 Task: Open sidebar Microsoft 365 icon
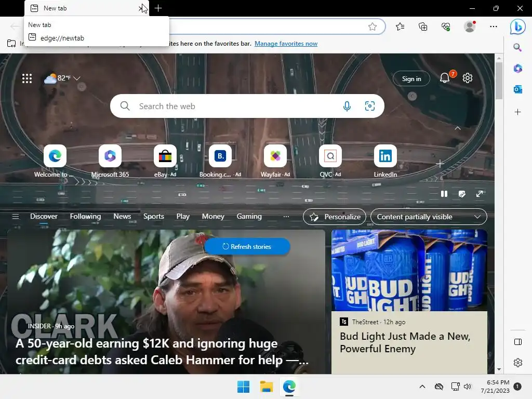[x=518, y=69]
